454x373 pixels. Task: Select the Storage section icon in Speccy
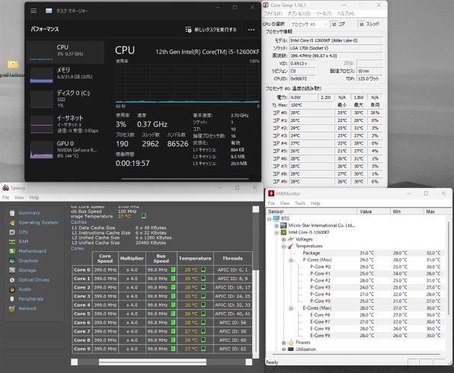(12, 270)
